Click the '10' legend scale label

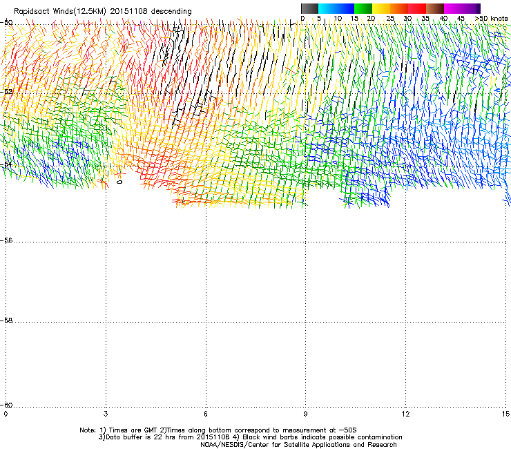[338, 19]
